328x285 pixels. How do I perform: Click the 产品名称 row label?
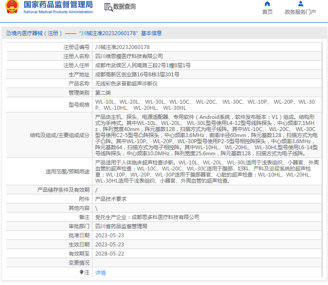pos(79,84)
